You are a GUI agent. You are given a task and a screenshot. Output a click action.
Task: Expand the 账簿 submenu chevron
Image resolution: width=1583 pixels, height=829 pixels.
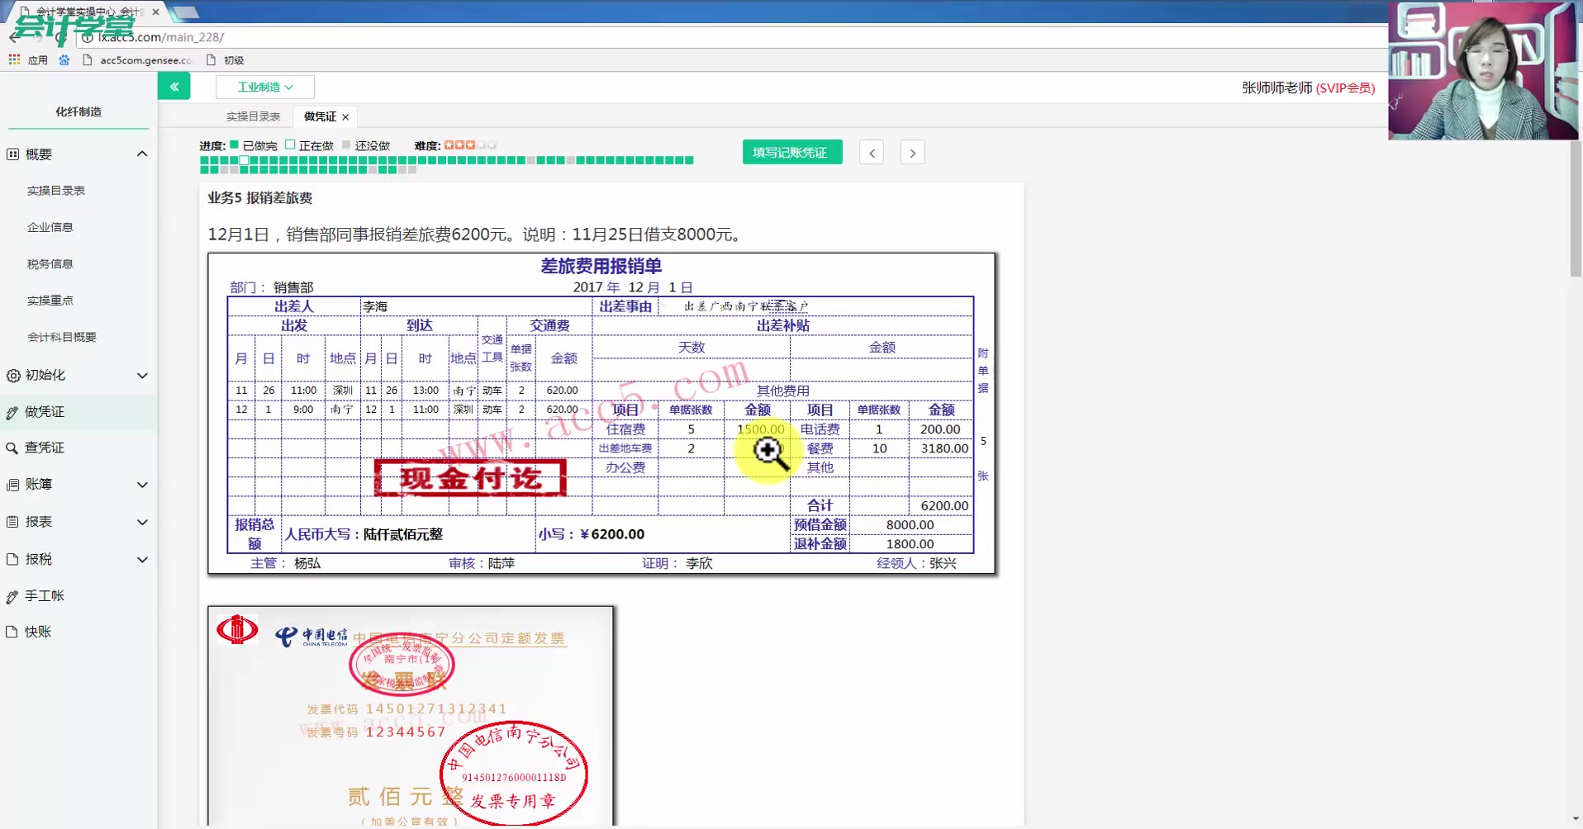tap(141, 485)
